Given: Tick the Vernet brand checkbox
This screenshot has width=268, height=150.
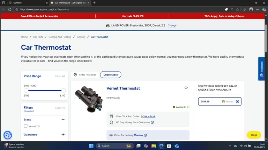Looking at the screenshot, I should [x=25, y=126].
